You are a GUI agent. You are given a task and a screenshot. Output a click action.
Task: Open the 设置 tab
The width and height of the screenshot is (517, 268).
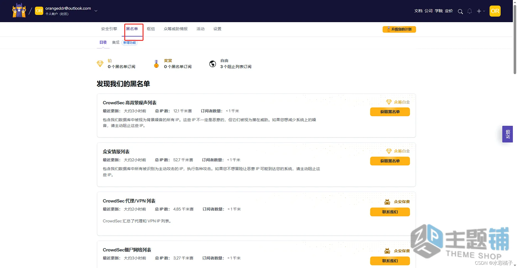217,29
